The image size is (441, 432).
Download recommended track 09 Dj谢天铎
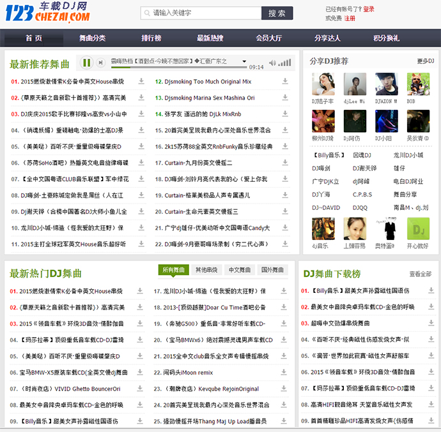(141, 211)
